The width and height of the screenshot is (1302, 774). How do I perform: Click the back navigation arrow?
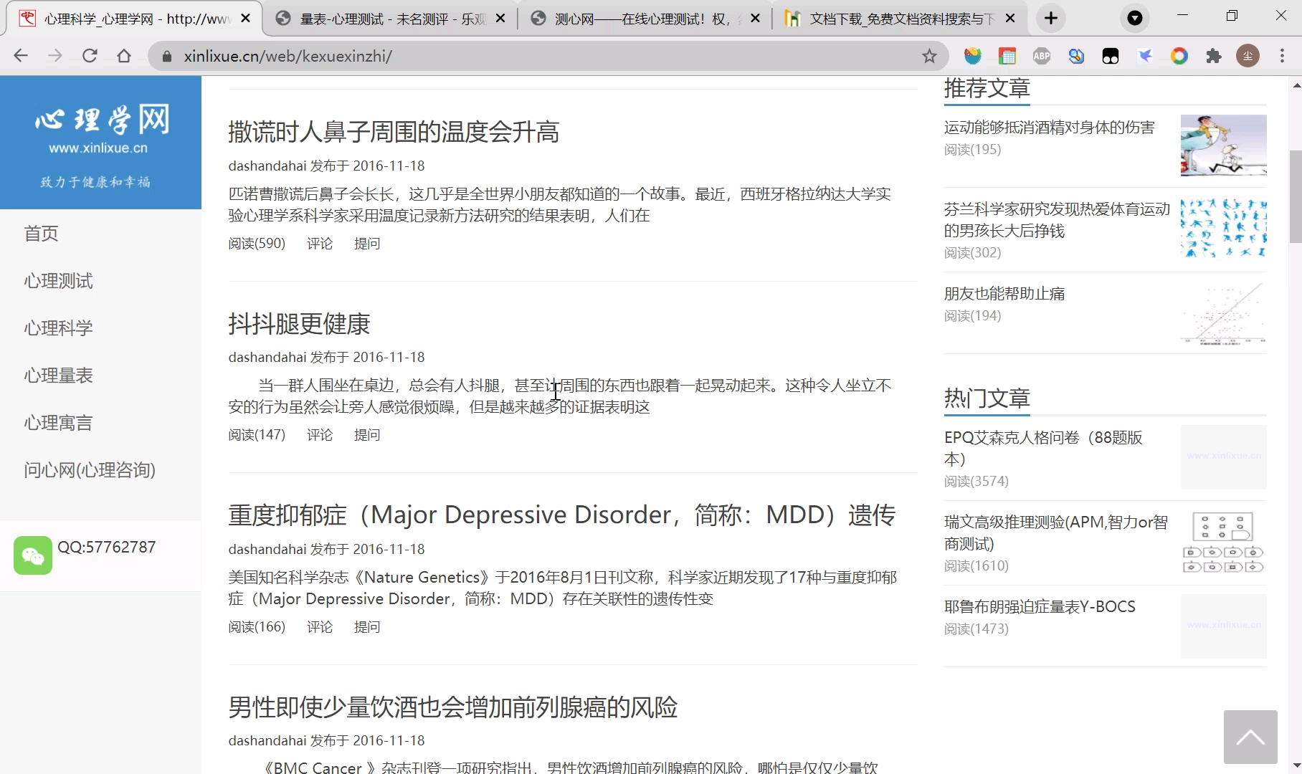click(x=21, y=56)
